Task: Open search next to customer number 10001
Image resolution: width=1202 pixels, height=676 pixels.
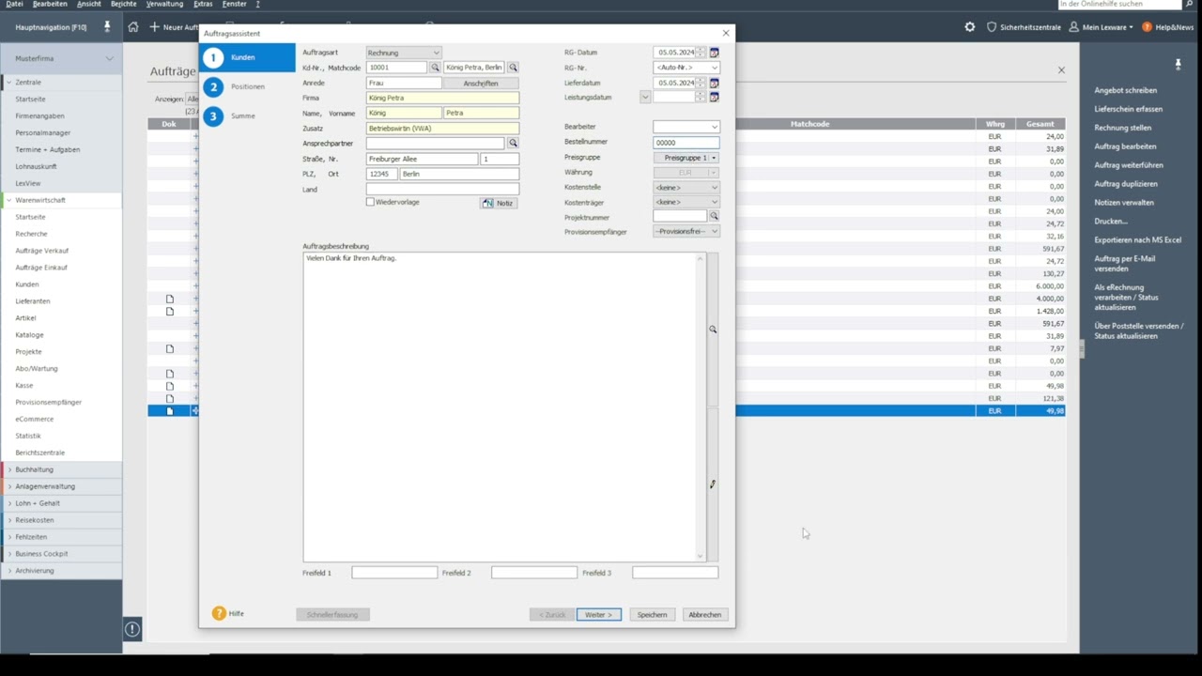Action: click(x=435, y=68)
